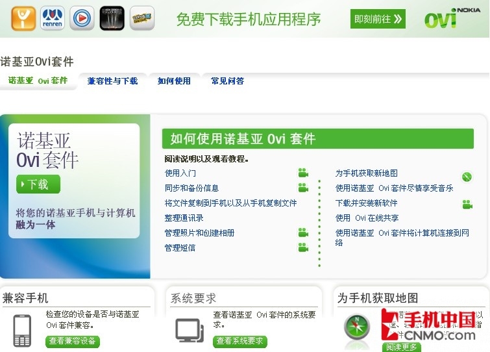Click the 兼容手机 section heading
Viewport: 490px width, 352px height.
pos(25,298)
